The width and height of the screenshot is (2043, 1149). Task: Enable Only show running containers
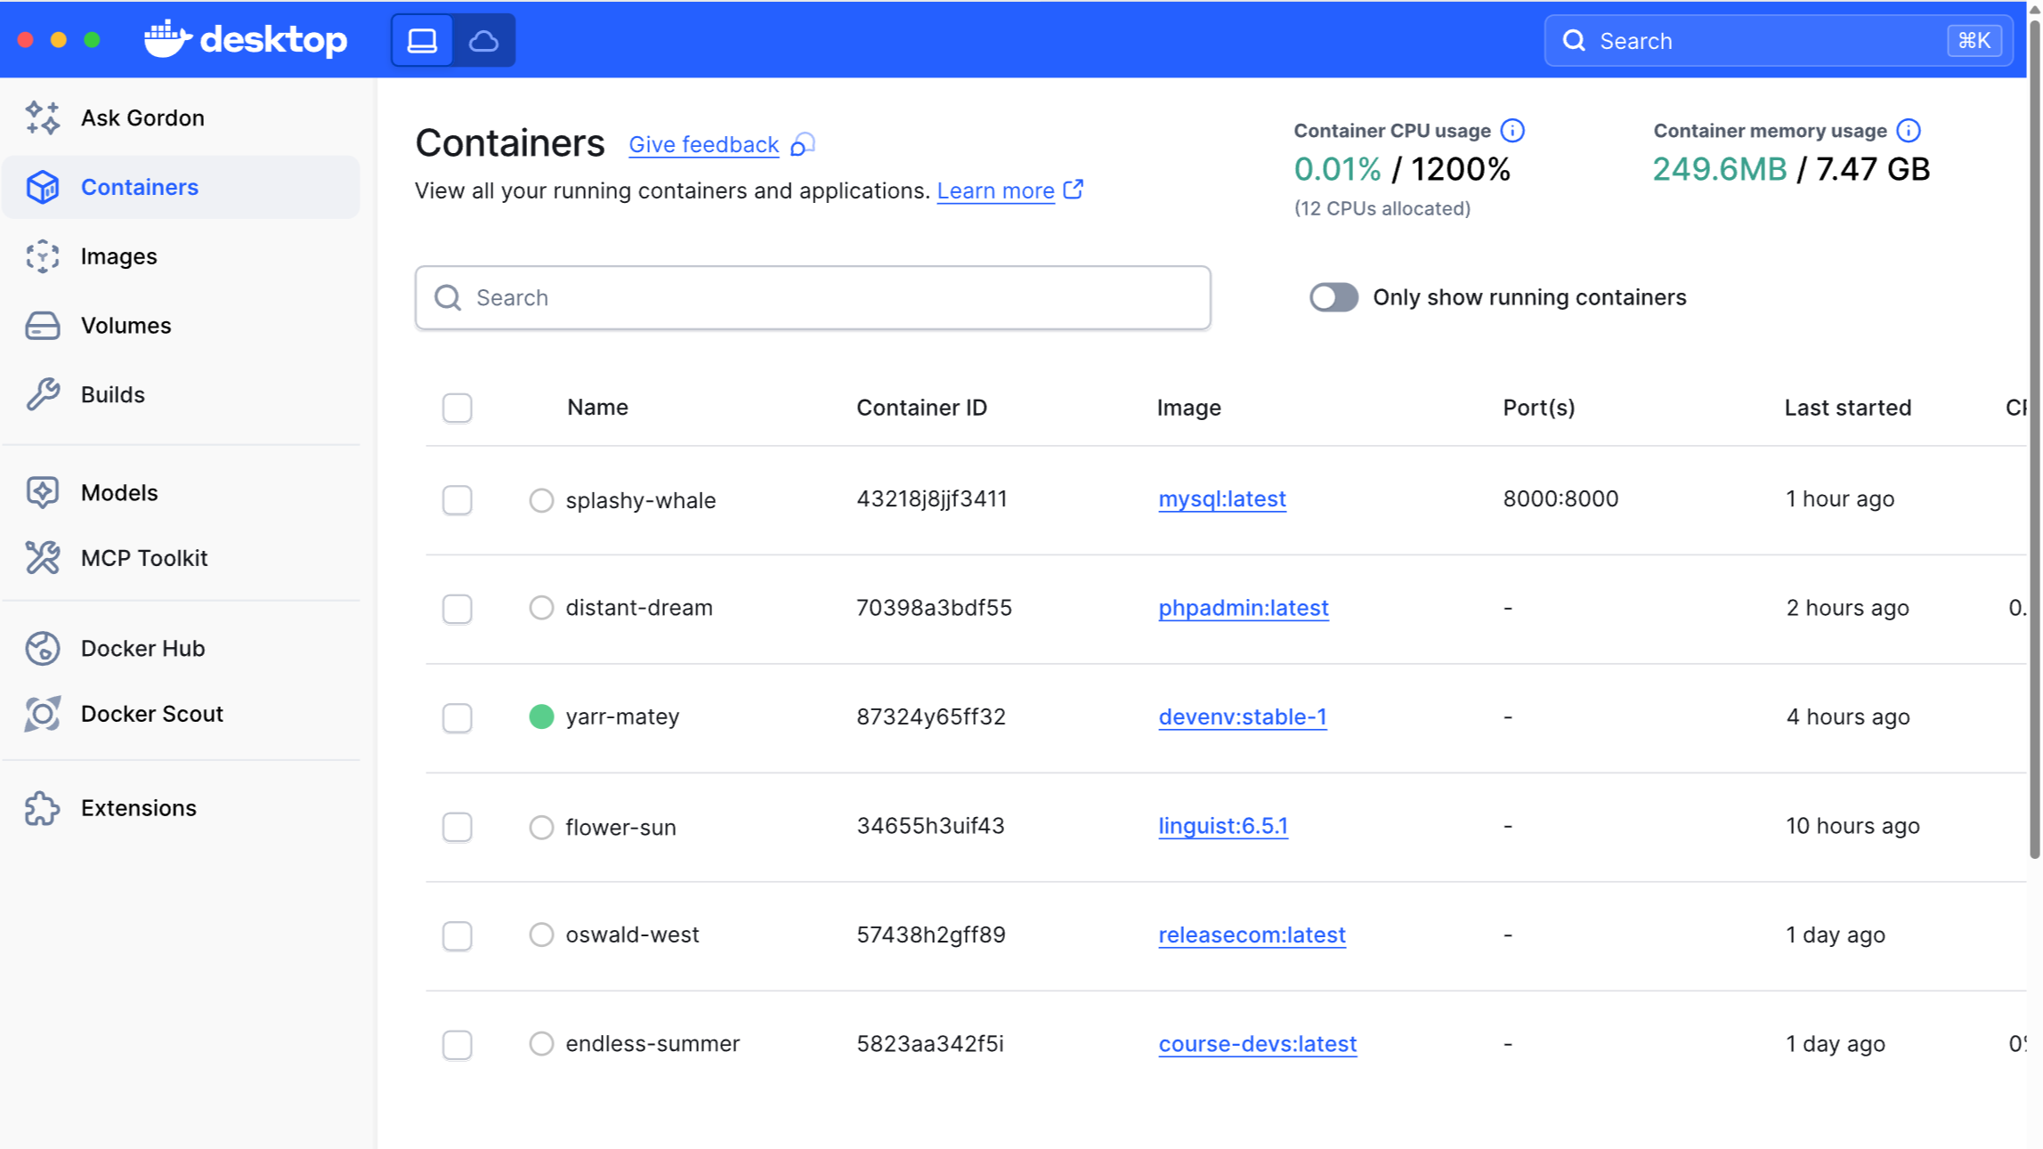1333,297
